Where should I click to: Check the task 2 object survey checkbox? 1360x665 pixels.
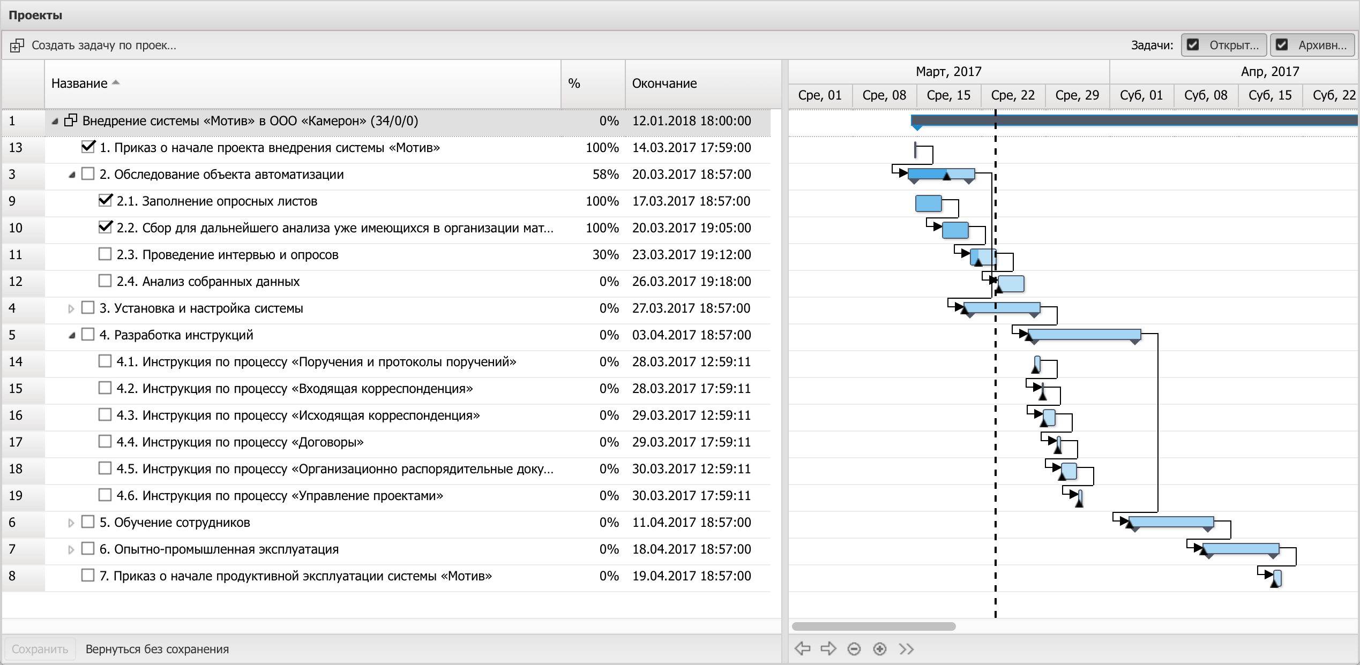pyautogui.click(x=88, y=173)
